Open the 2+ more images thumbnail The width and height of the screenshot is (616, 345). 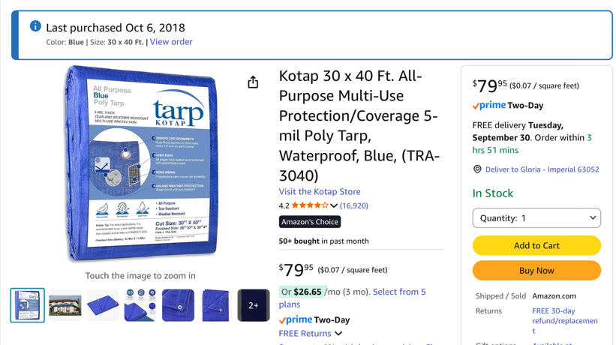click(253, 305)
